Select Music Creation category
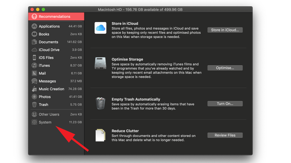This screenshot has width=291, height=163. (x=51, y=89)
